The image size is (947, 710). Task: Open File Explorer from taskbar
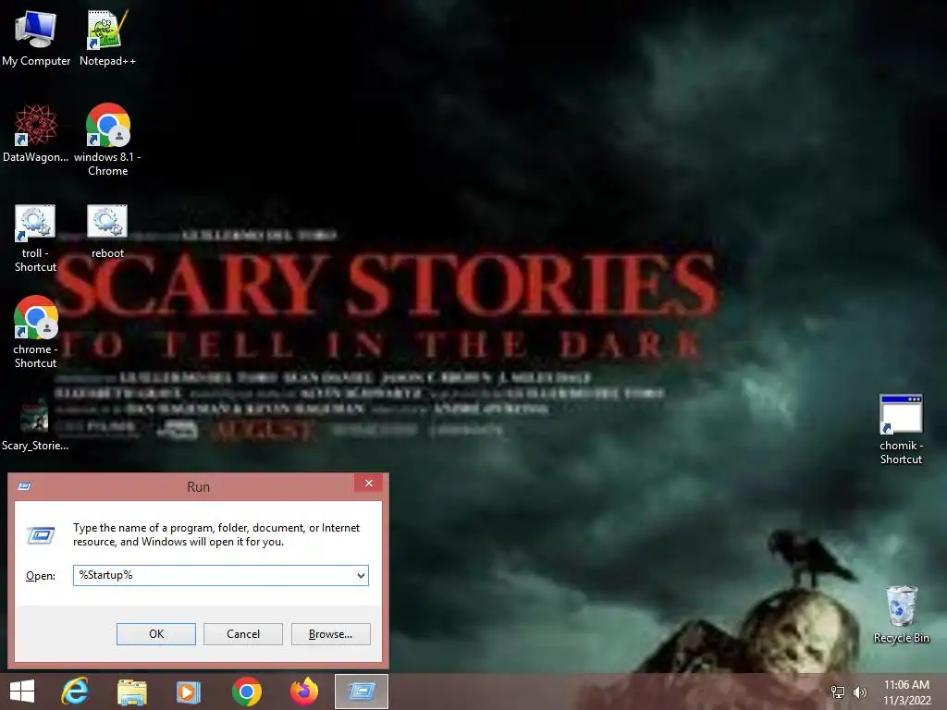pyautogui.click(x=131, y=692)
